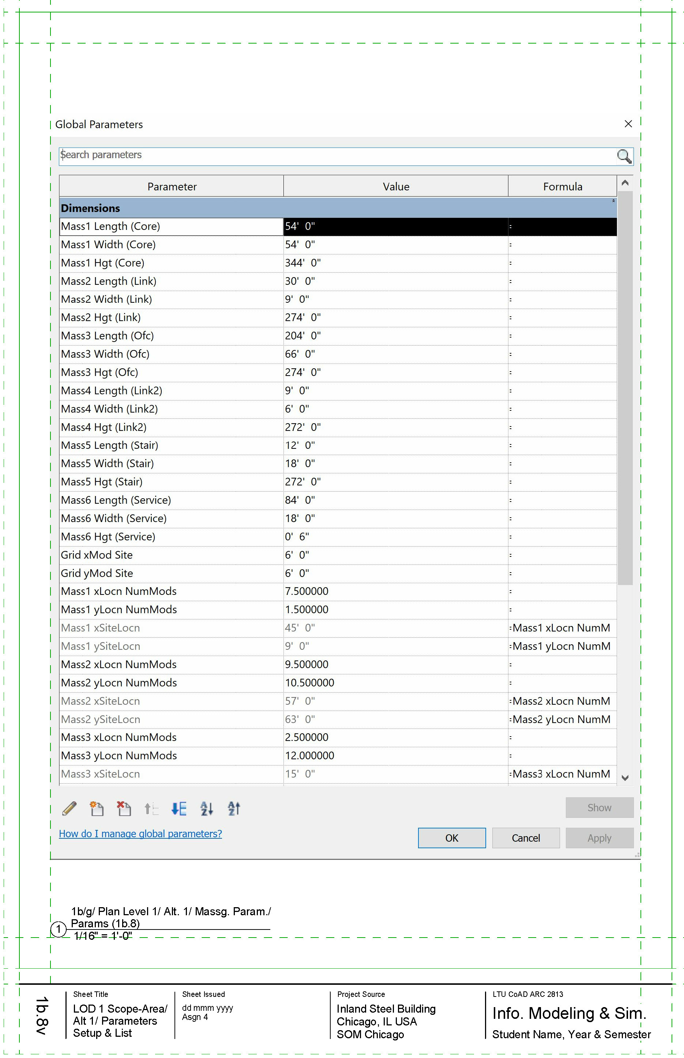Click the 'dd mmm yyyy' sheet issued date

(207, 1008)
